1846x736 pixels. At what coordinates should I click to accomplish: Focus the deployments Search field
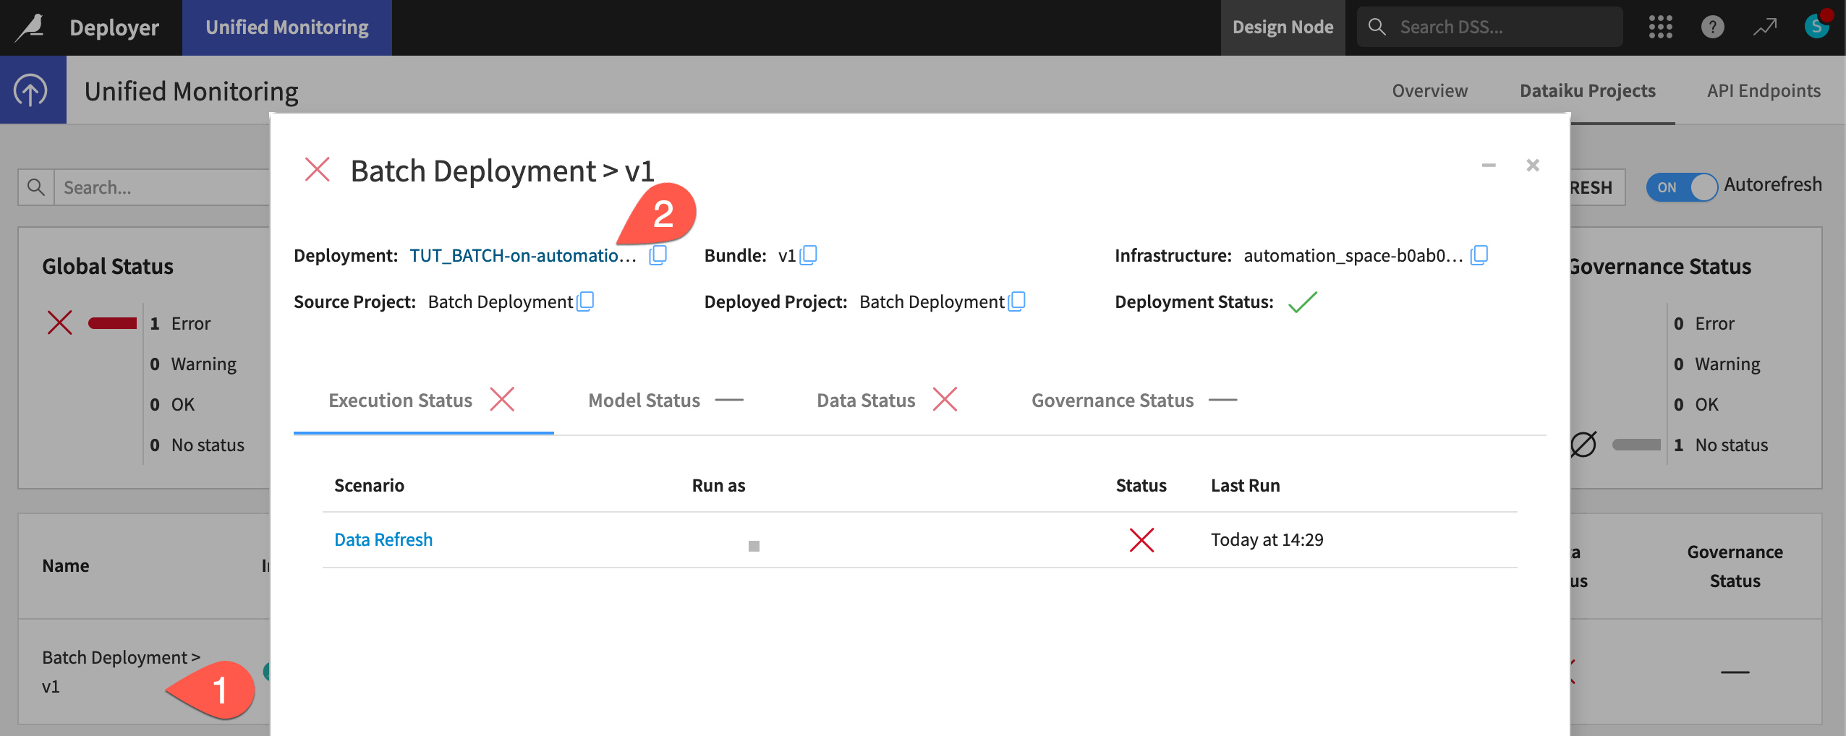coord(163,187)
